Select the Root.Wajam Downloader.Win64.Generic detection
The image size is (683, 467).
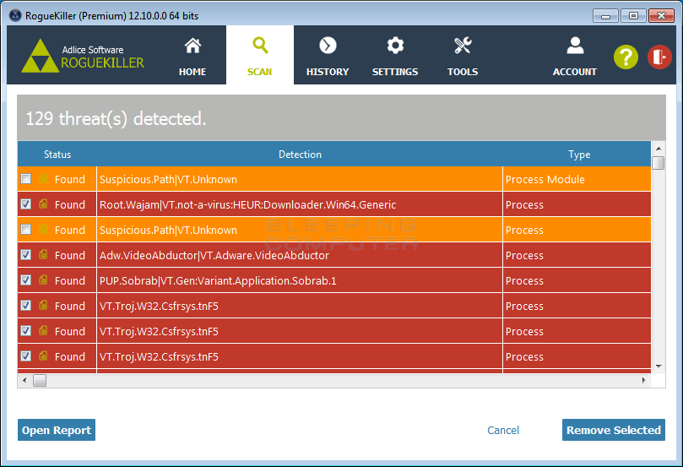(x=248, y=204)
